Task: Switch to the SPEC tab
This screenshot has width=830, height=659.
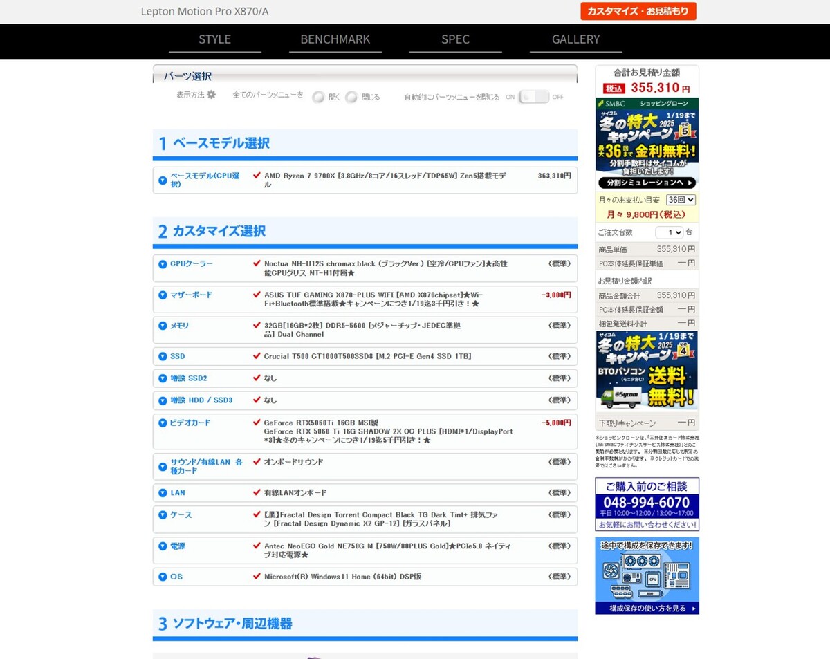Action: (456, 39)
